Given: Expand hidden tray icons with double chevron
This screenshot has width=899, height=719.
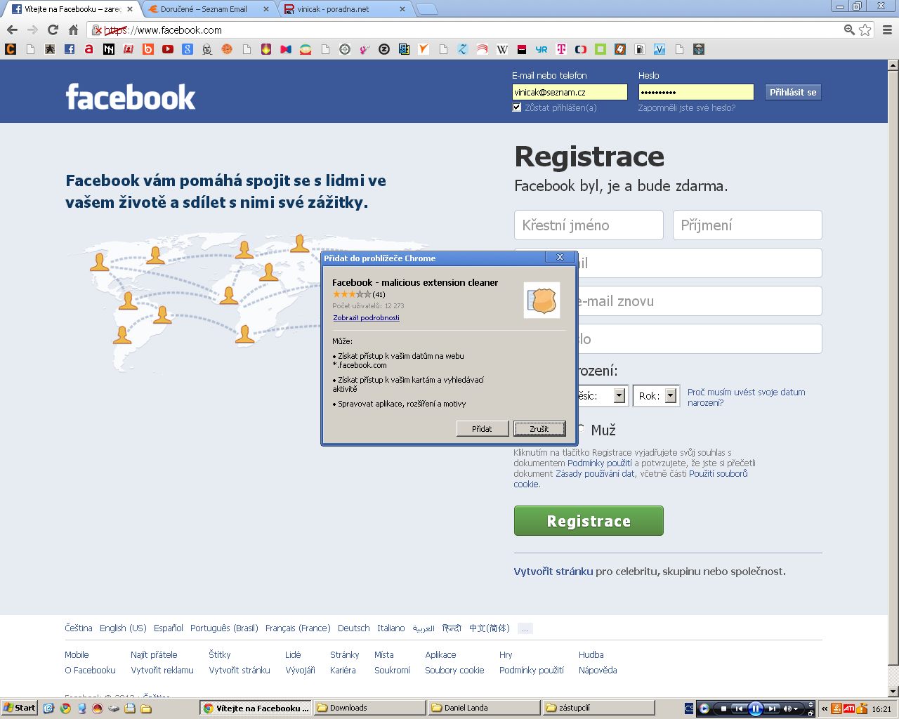Looking at the screenshot, I should (825, 708).
